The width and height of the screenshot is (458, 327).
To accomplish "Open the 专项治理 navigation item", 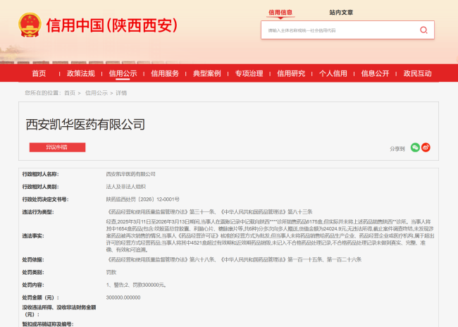I will [x=249, y=73].
